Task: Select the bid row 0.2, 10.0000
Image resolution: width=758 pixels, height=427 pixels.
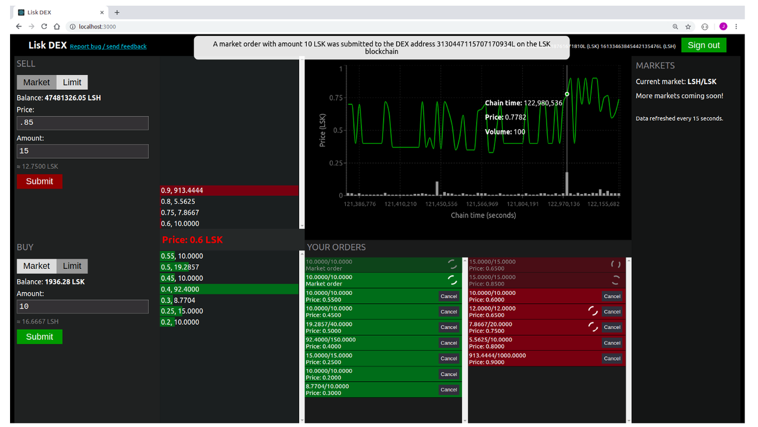Action: pos(229,322)
